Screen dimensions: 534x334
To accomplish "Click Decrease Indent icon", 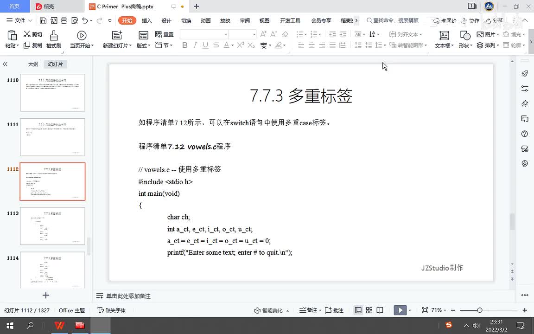I will click(x=332, y=34).
